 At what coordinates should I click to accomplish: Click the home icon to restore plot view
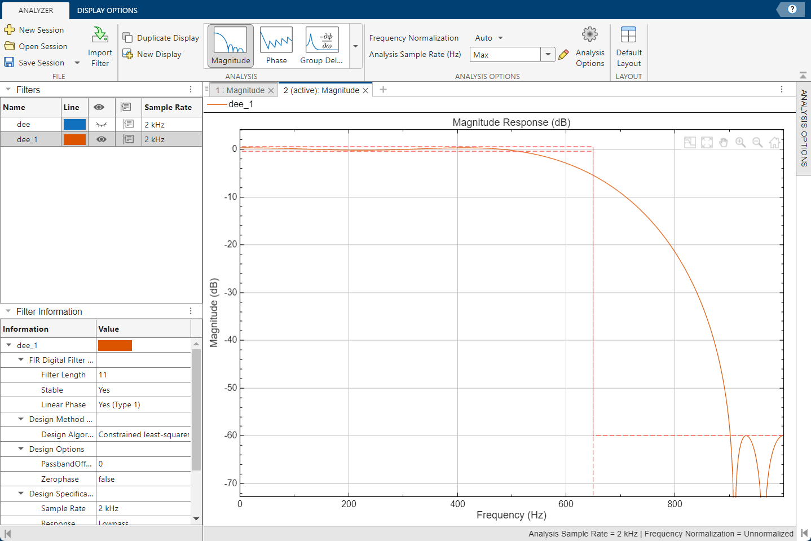pos(774,143)
